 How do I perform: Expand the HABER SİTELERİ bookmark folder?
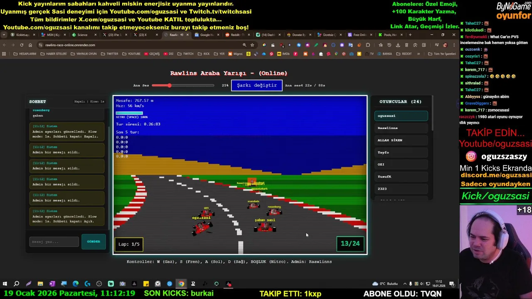coord(54,54)
